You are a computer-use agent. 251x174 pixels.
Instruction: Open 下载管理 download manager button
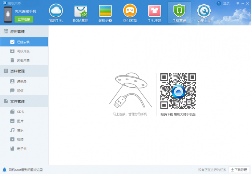click(x=239, y=170)
